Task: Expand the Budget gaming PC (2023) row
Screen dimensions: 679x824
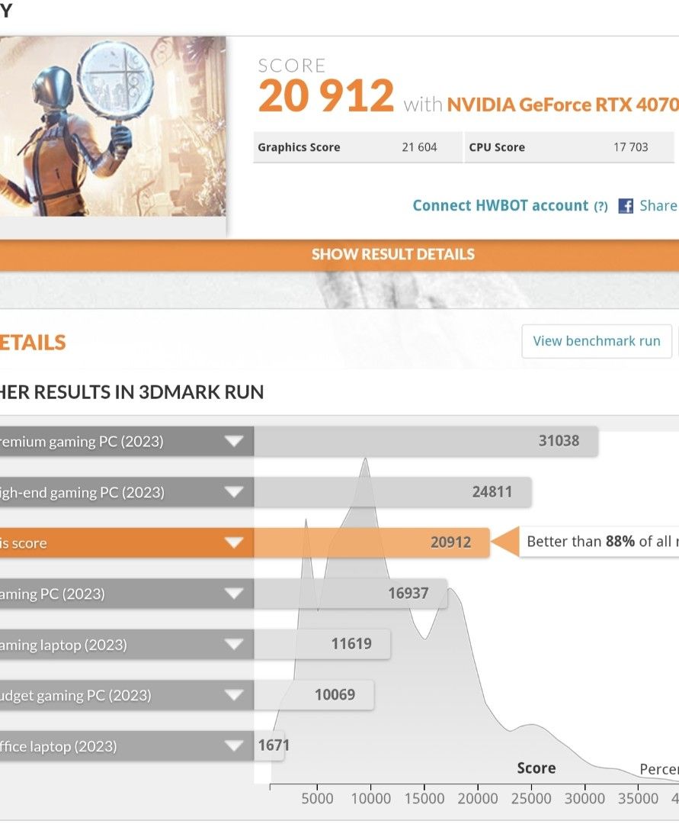Action: [x=233, y=695]
